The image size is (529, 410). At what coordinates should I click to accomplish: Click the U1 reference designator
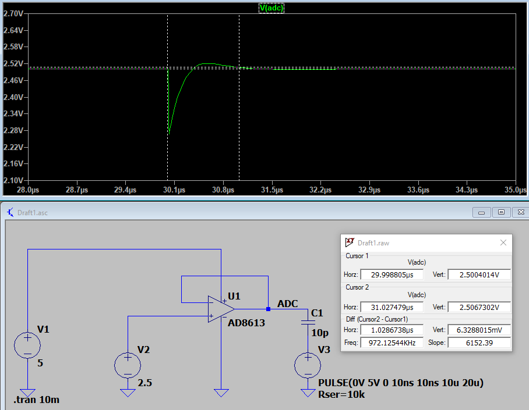click(x=234, y=296)
